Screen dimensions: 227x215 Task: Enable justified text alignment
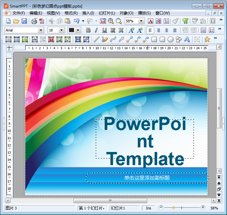click(x=175, y=30)
